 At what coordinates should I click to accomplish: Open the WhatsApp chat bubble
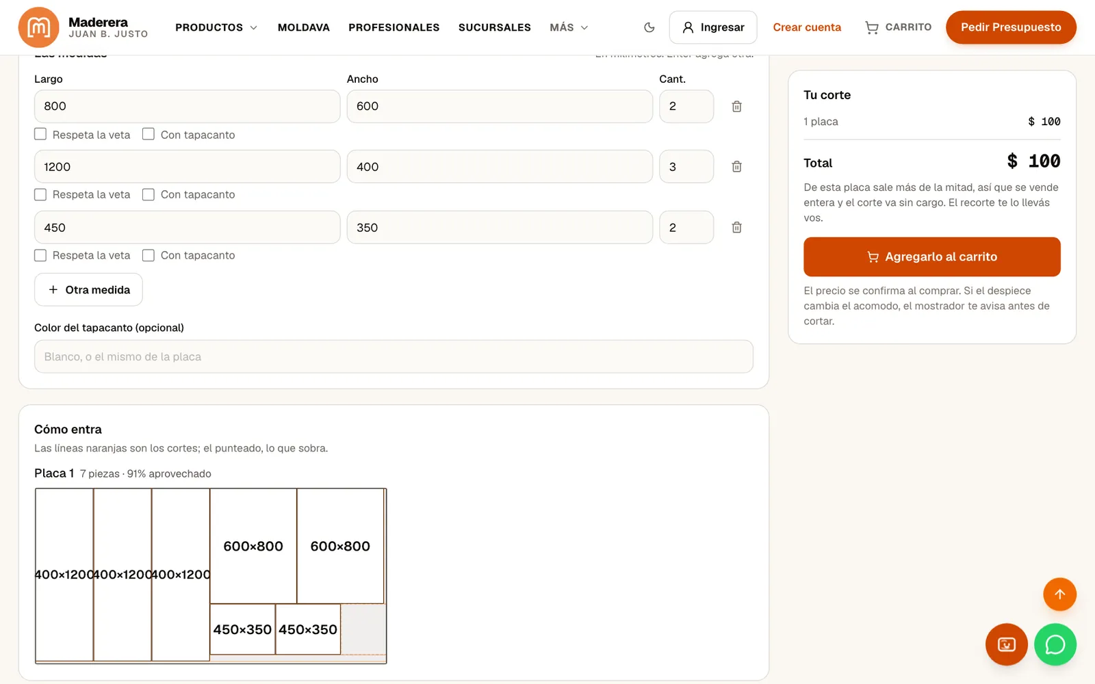click(1055, 644)
